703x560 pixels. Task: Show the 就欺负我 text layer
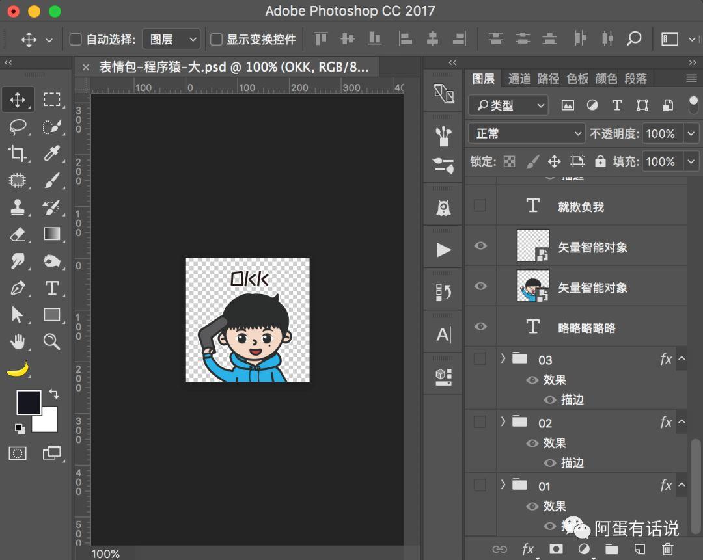(x=480, y=206)
